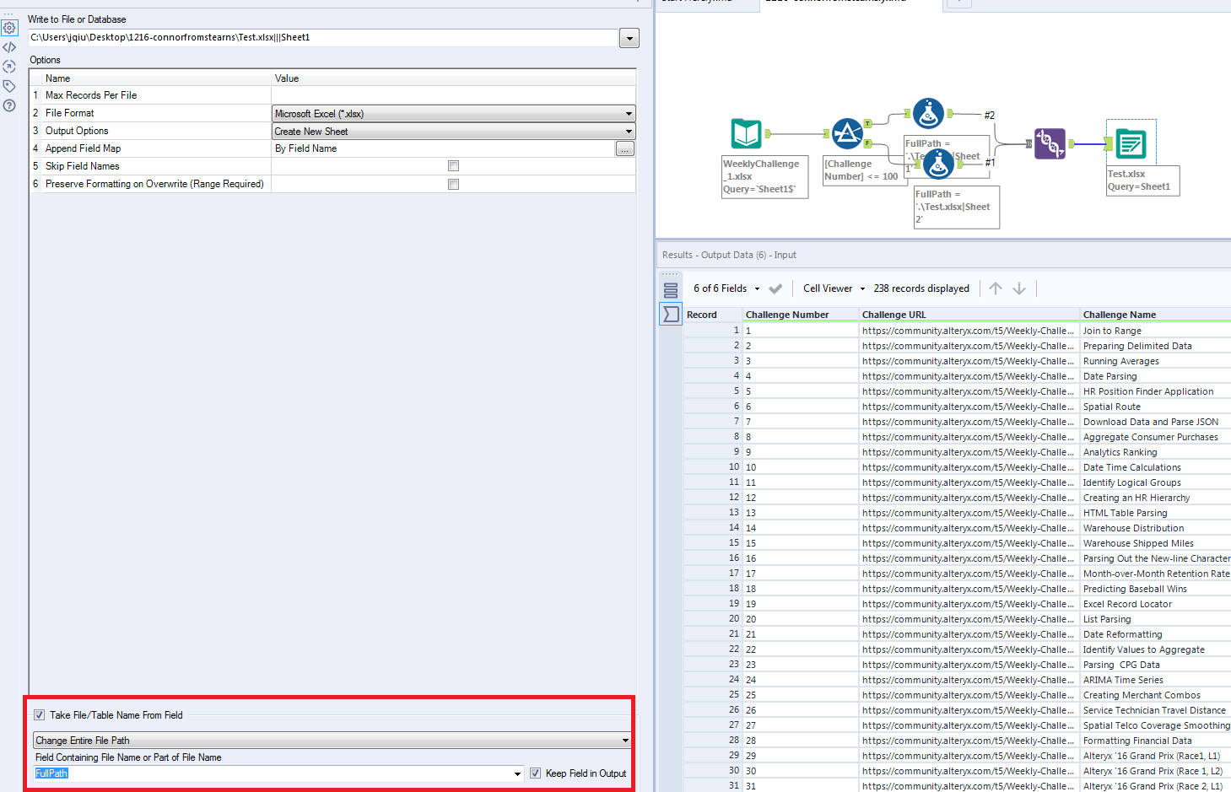
Task: Click the Append Field Map ellipsis button
Action: [x=625, y=148]
